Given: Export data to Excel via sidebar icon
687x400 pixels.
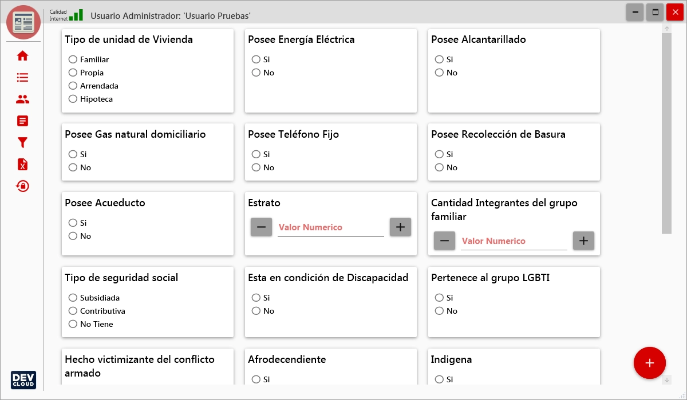Looking at the screenshot, I should [x=22, y=164].
